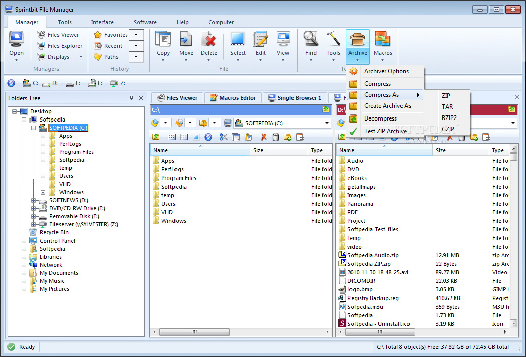Sort the C:\ pane by Name column header

click(x=200, y=150)
